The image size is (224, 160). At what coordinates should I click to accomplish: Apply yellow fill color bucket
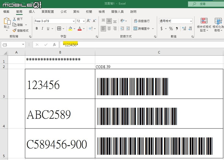coord(70,28)
